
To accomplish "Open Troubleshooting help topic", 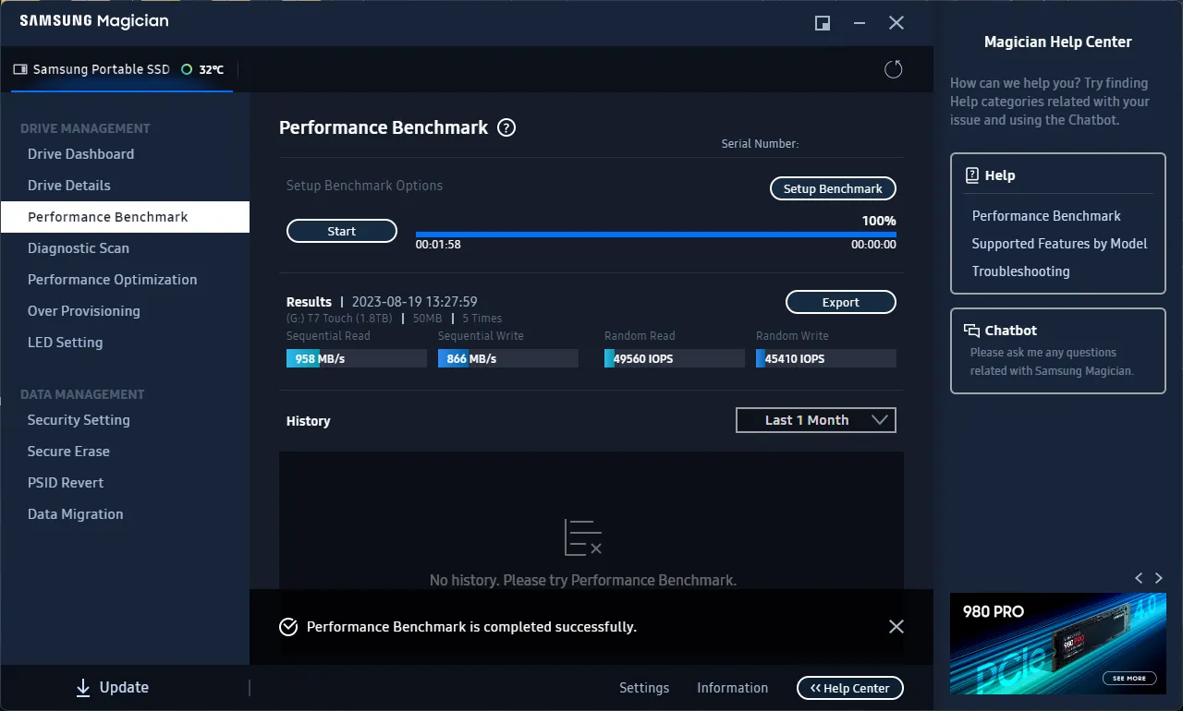I will point(1020,271).
